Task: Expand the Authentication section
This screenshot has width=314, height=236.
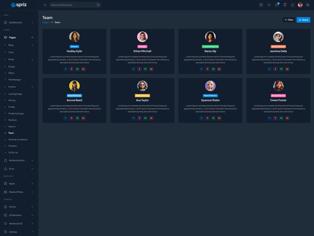Action: (19, 160)
